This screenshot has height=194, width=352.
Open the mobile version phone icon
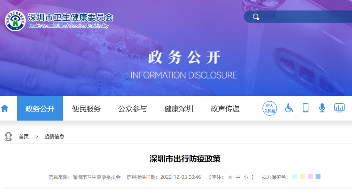tap(305, 108)
